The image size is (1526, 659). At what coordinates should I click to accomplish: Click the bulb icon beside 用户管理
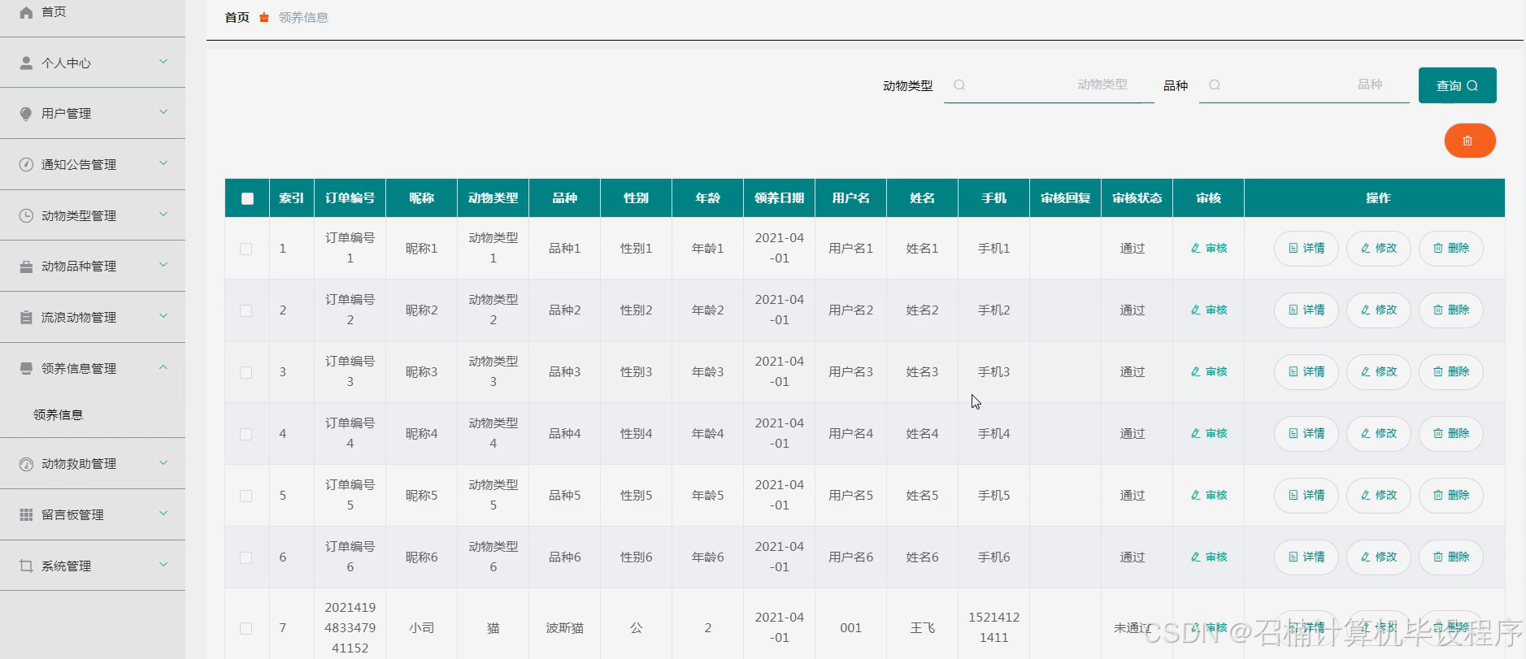tap(26, 114)
